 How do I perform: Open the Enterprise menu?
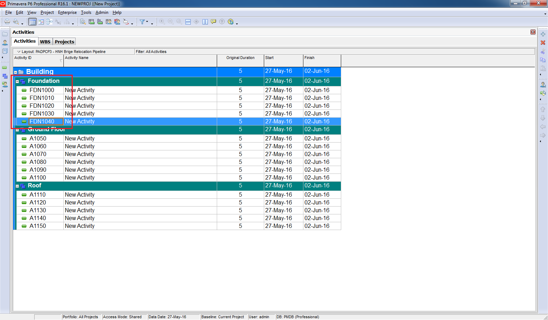[x=67, y=12]
